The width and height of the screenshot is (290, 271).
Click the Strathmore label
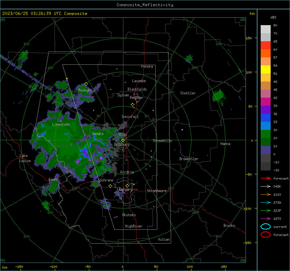tap(157, 191)
